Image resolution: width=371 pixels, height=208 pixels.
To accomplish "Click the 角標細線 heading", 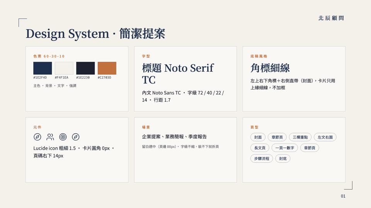I will [270, 68].
